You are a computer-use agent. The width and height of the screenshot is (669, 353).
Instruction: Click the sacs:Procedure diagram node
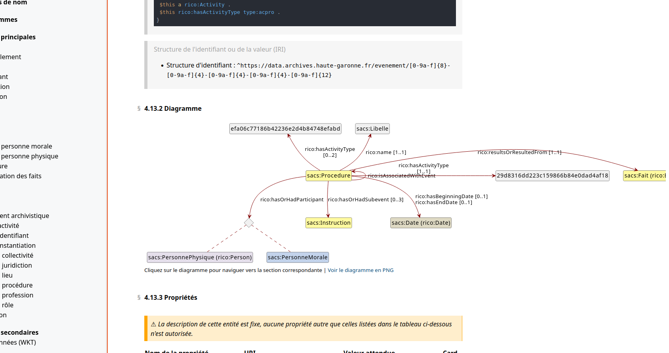[328, 176]
